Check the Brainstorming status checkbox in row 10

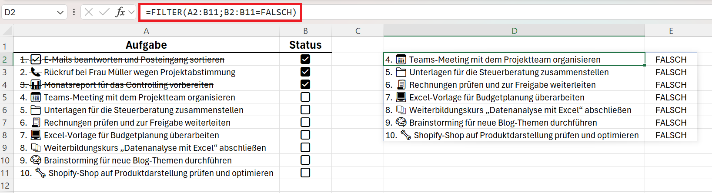[x=305, y=160]
